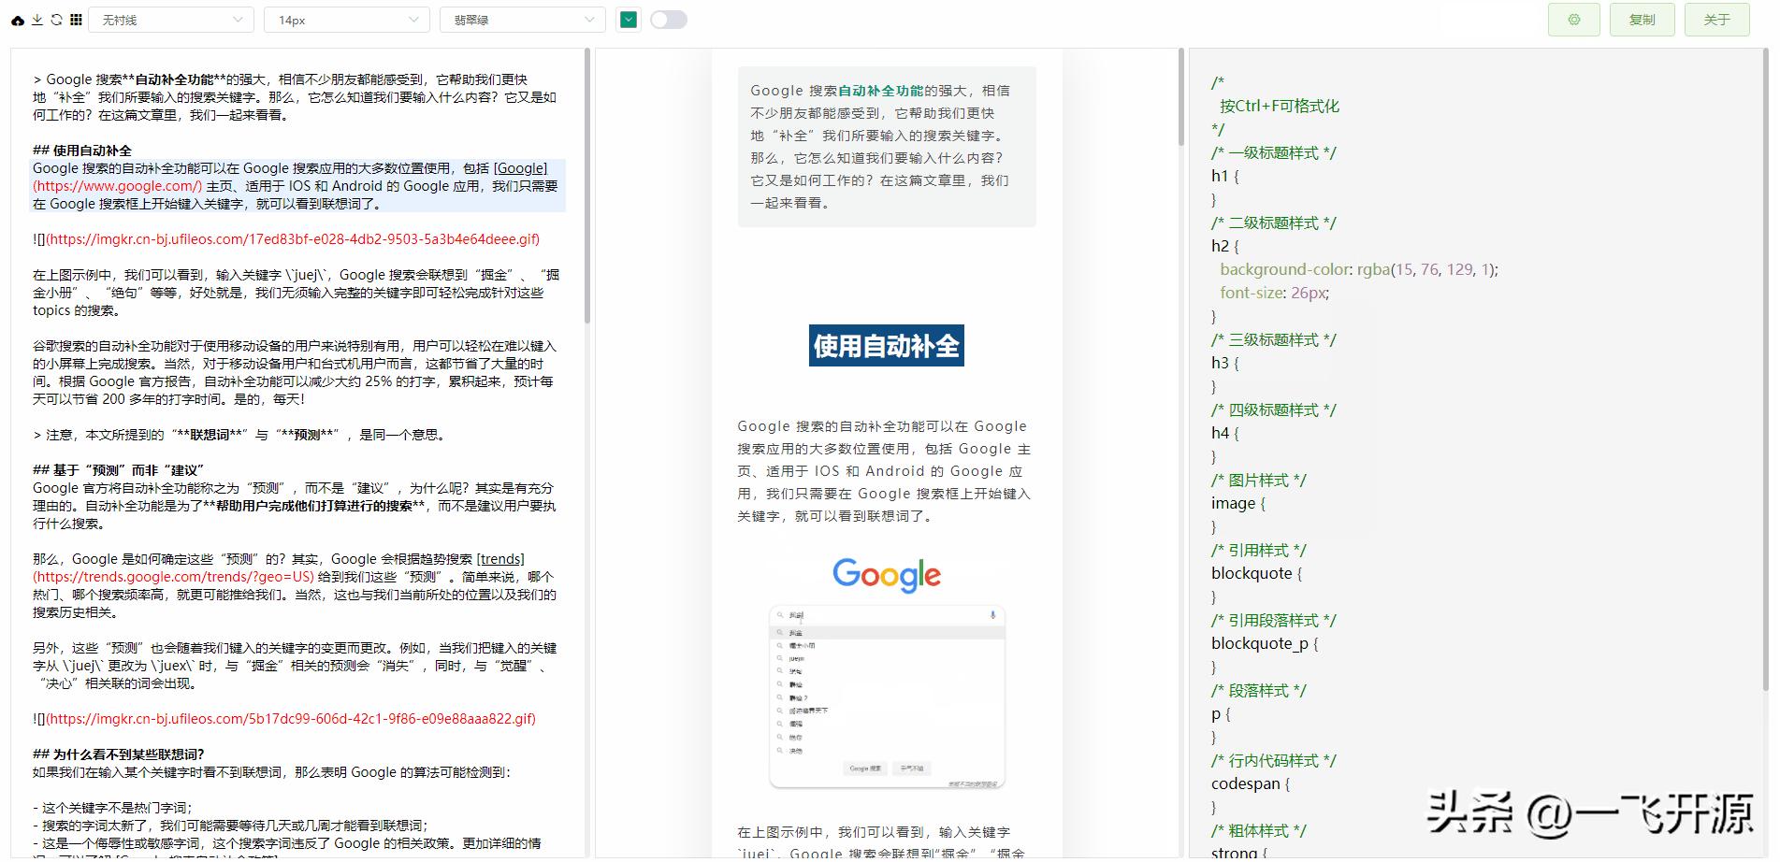The height and width of the screenshot is (862, 1780).
Task: Click the download markdown icon
Action: [38, 19]
